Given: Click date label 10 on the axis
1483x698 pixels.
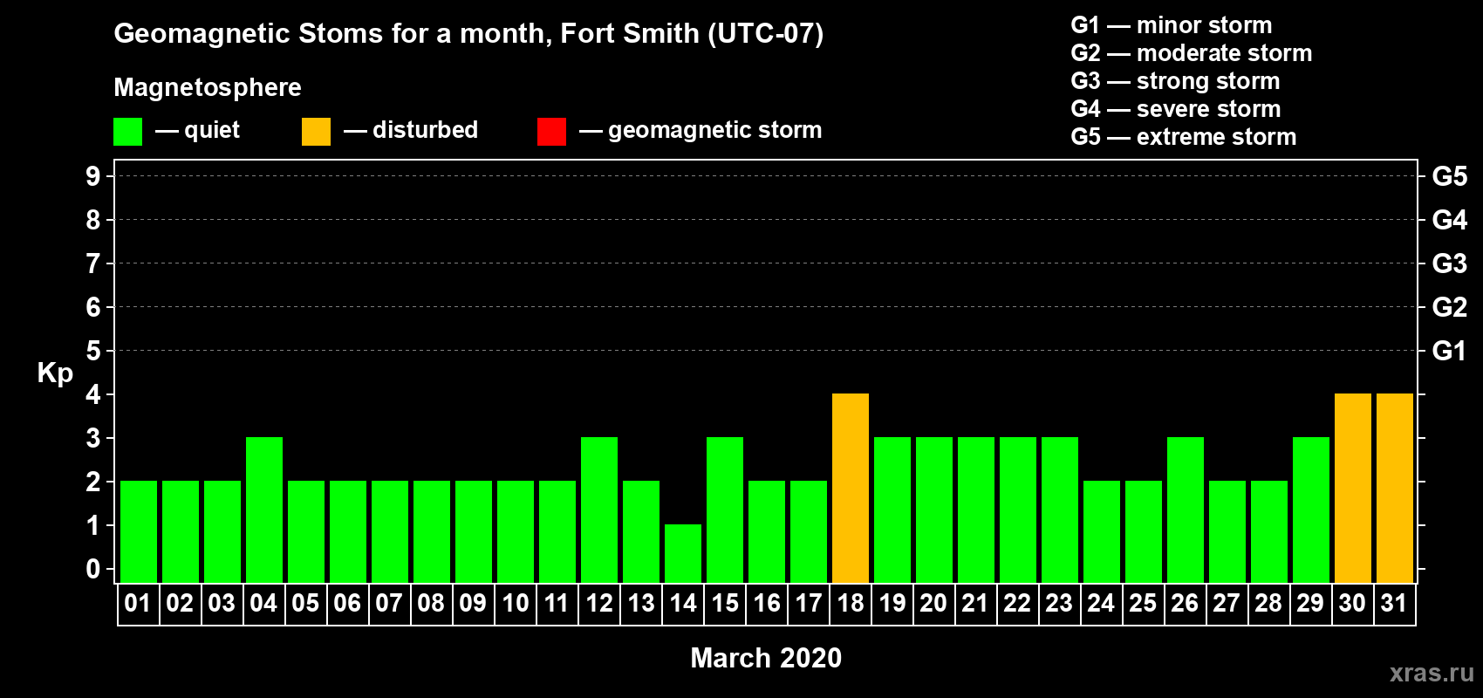Looking at the screenshot, I should (x=516, y=604).
